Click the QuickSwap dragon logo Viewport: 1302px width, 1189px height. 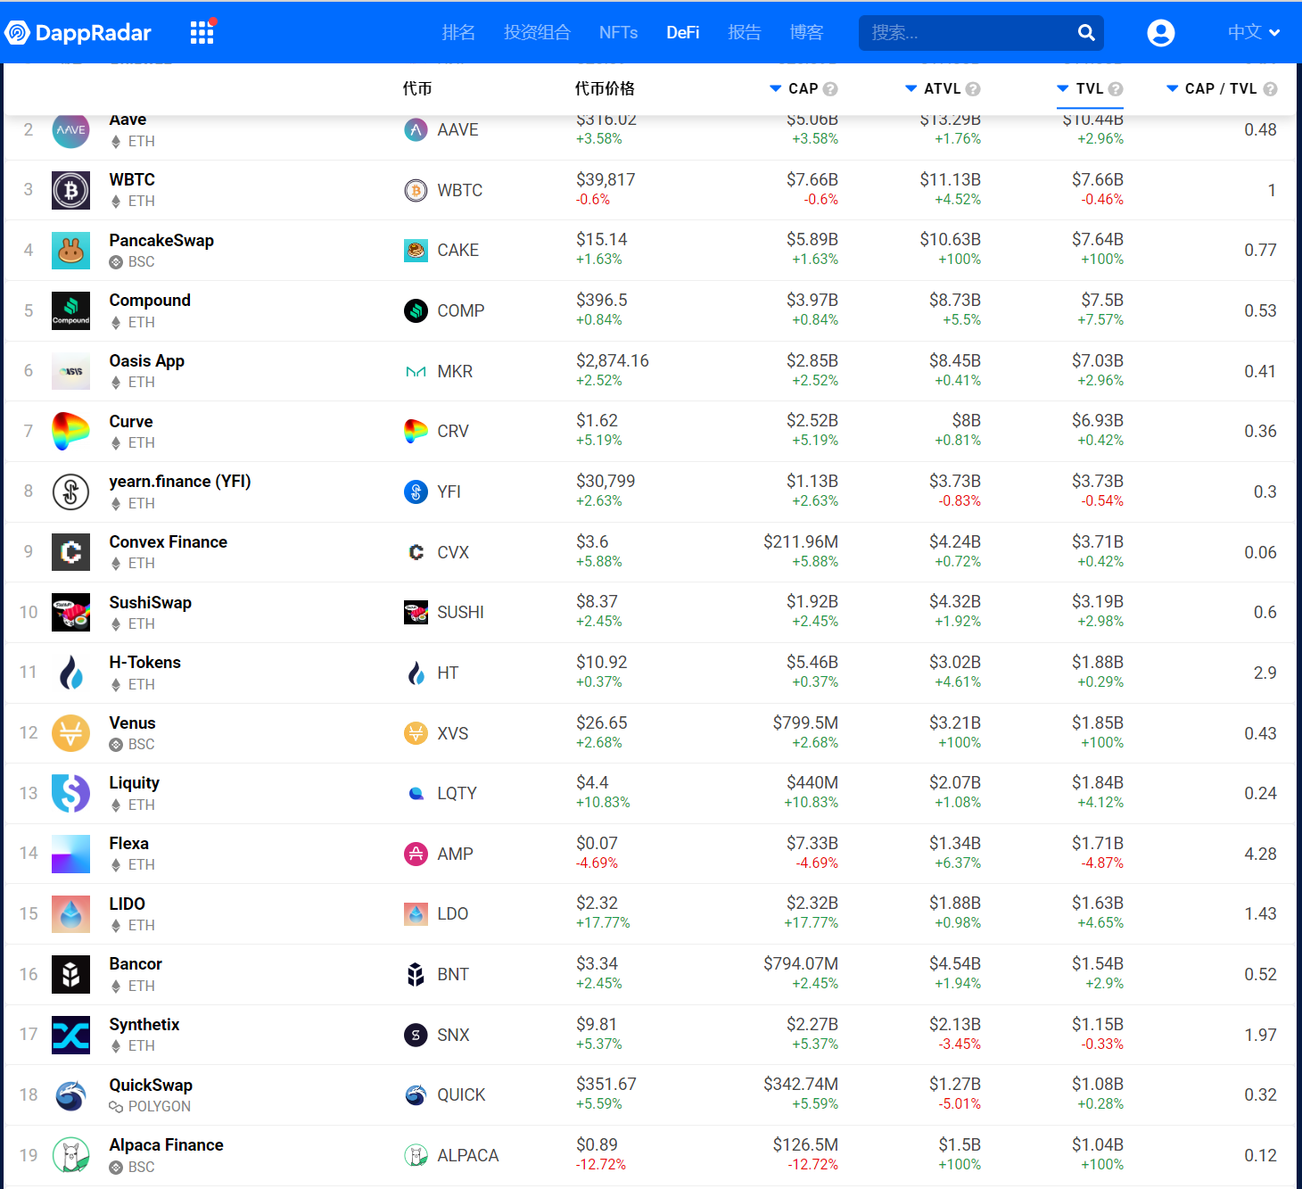[70, 1095]
